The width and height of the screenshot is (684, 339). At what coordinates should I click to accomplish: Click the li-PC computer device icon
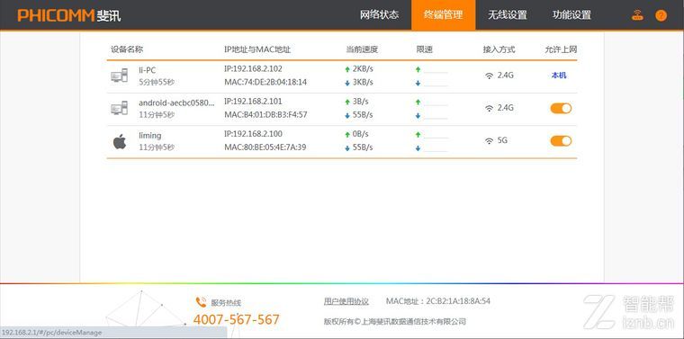click(x=119, y=76)
